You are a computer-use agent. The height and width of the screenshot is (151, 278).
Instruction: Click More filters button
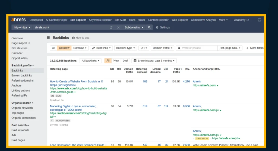click(x=254, y=48)
